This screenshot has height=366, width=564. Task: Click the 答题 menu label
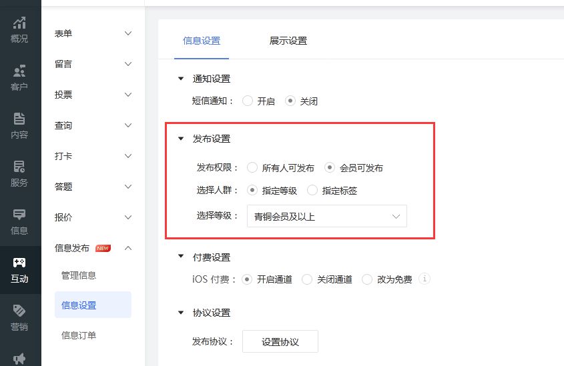(63, 187)
